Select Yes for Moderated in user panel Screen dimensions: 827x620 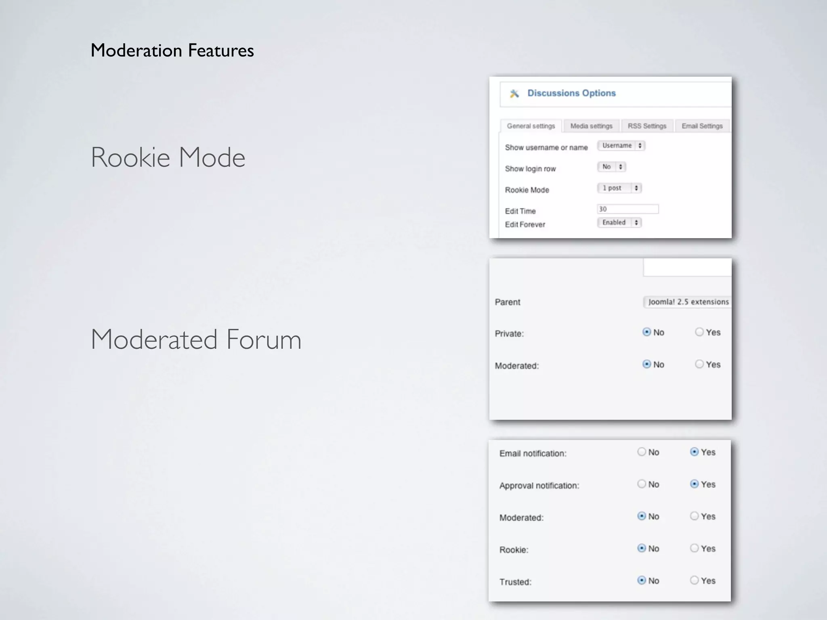[694, 516]
